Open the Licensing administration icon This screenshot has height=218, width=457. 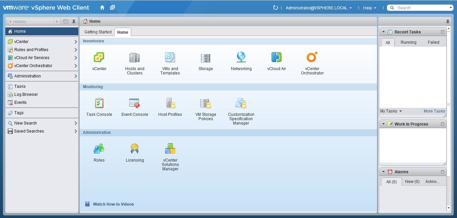(135, 149)
